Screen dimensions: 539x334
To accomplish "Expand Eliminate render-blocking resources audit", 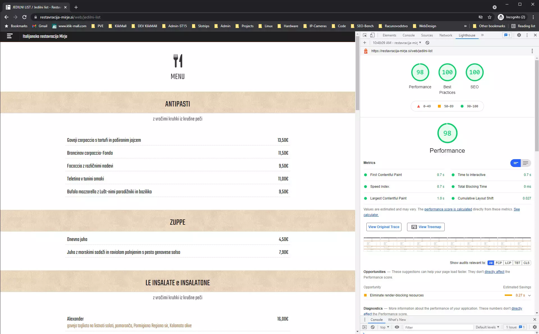I will pos(529,295).
